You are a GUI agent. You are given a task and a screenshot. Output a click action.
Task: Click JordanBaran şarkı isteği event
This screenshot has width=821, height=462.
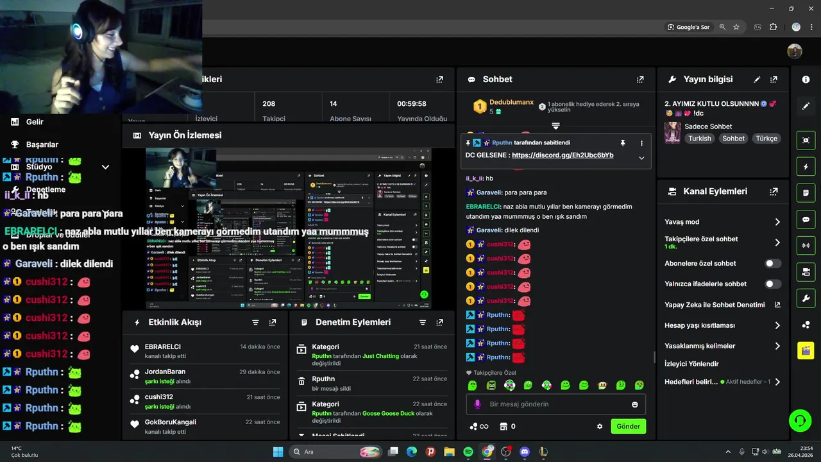[x=205, y=376]
